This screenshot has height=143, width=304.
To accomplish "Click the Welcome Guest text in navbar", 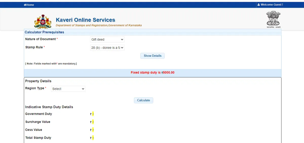I will 272,5.
